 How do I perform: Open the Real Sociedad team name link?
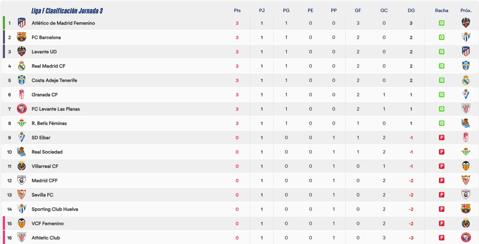click(x=47, y=152)
